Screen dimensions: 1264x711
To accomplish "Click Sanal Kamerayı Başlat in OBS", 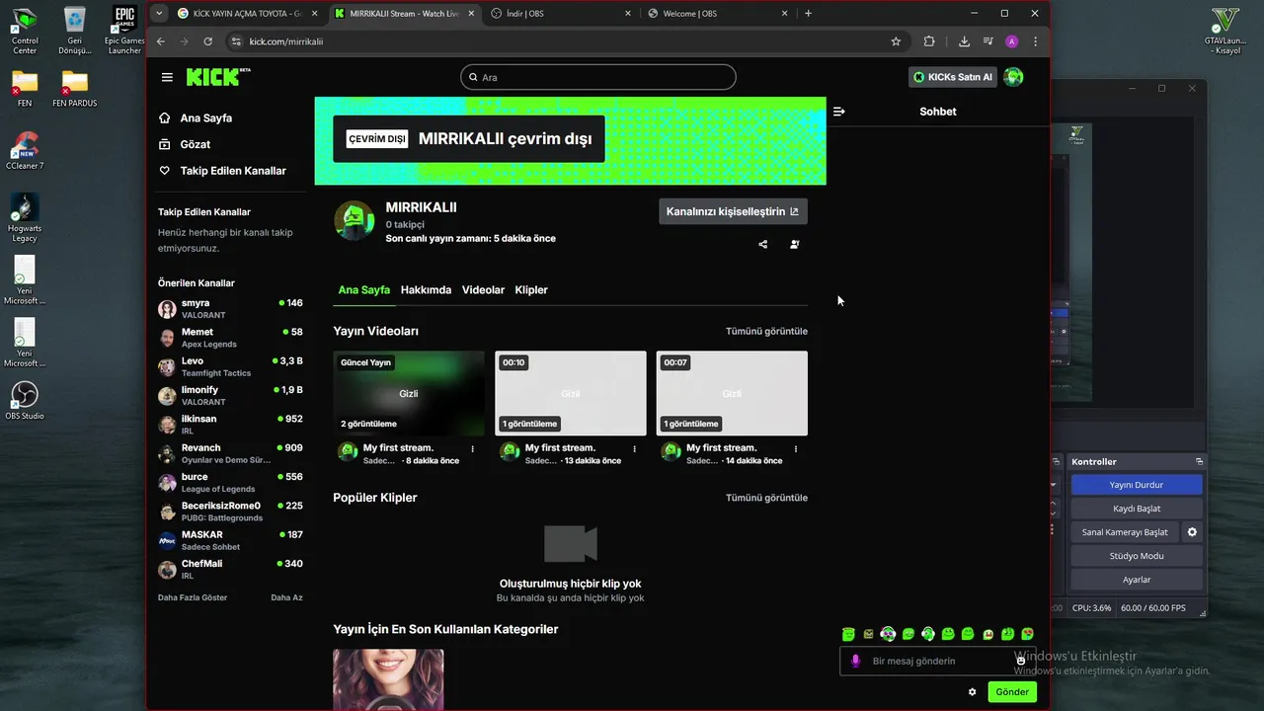I will coord(1125,532).
